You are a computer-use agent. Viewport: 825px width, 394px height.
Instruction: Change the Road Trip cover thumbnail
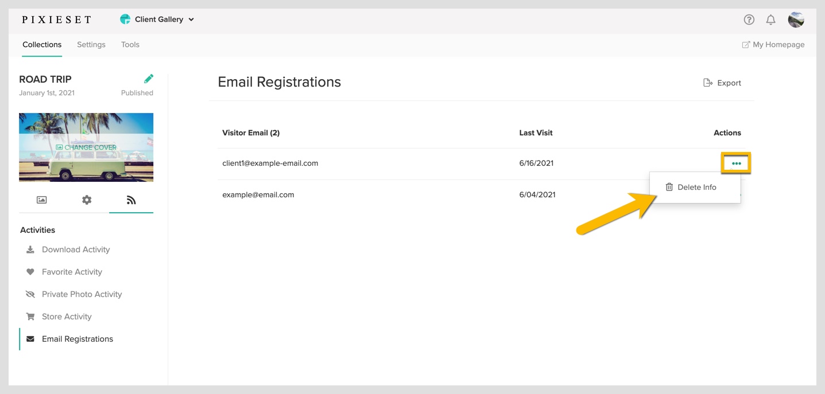[x=86, y=147]
